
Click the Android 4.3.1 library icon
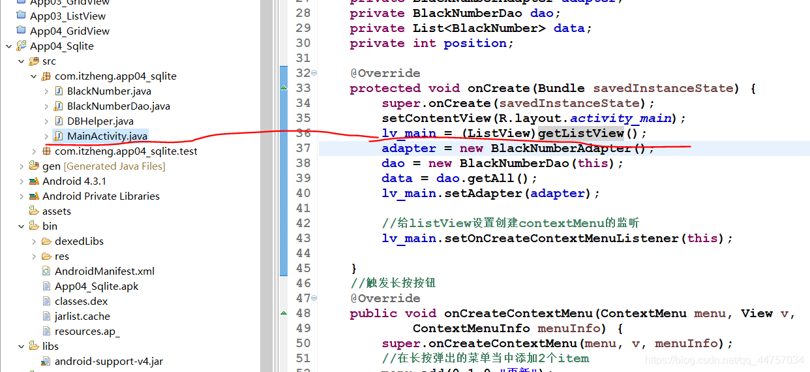(x=34, y=181)
